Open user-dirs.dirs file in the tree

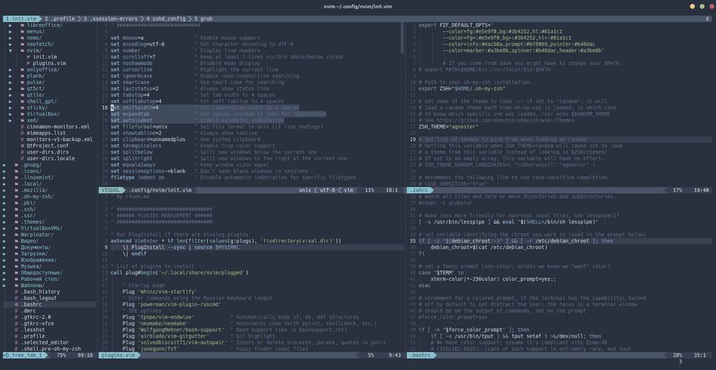coord(50,151)
